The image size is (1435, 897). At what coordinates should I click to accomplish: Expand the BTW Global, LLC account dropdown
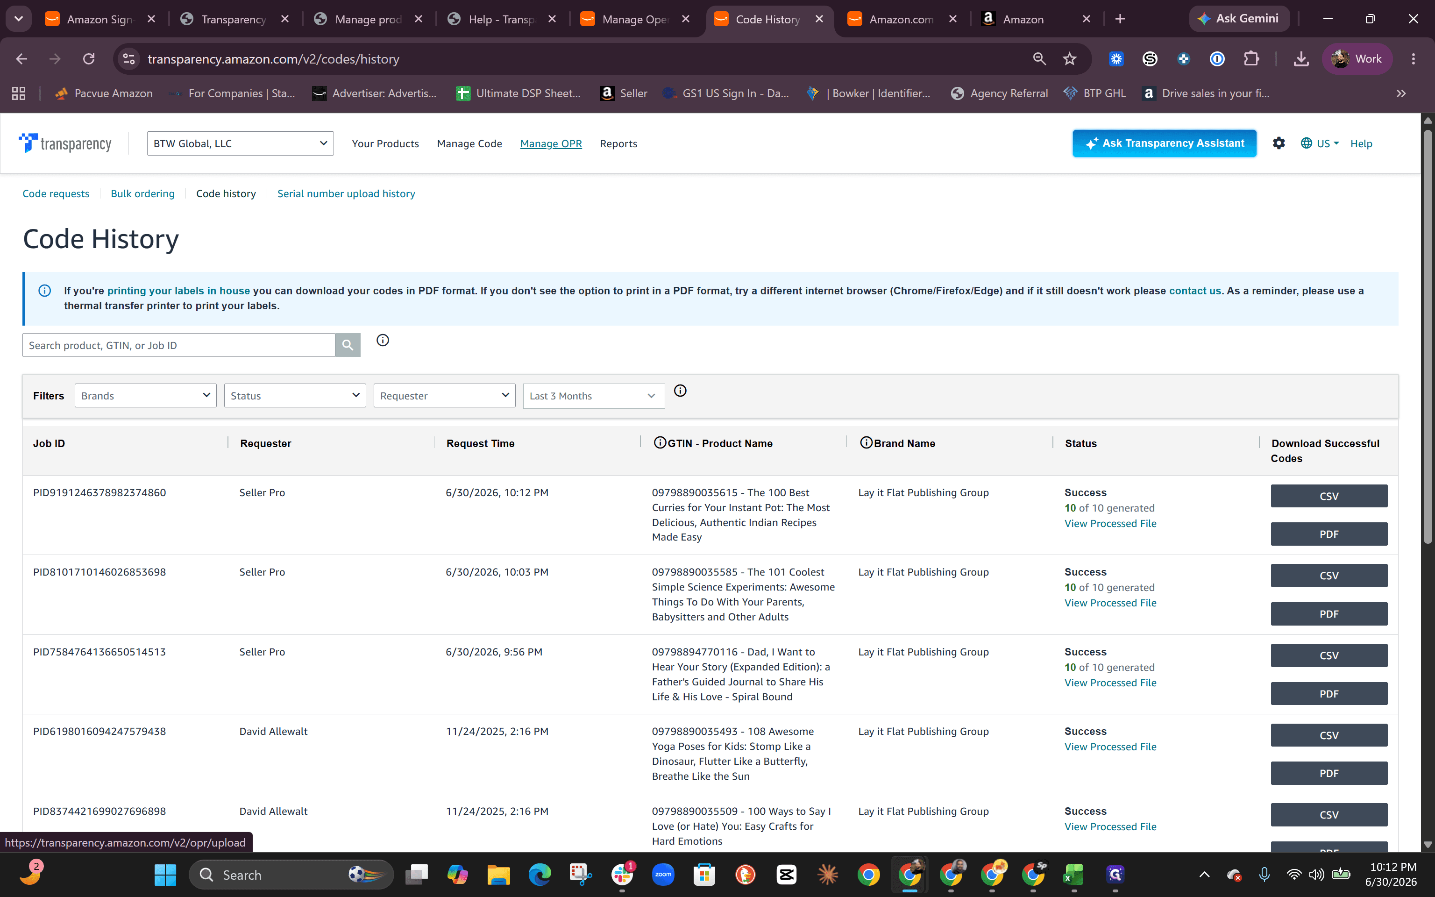pos(240,143)
